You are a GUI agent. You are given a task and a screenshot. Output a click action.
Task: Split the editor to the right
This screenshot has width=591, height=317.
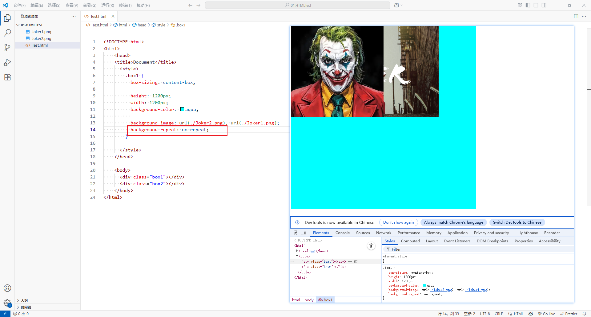[x=576, y=16]
